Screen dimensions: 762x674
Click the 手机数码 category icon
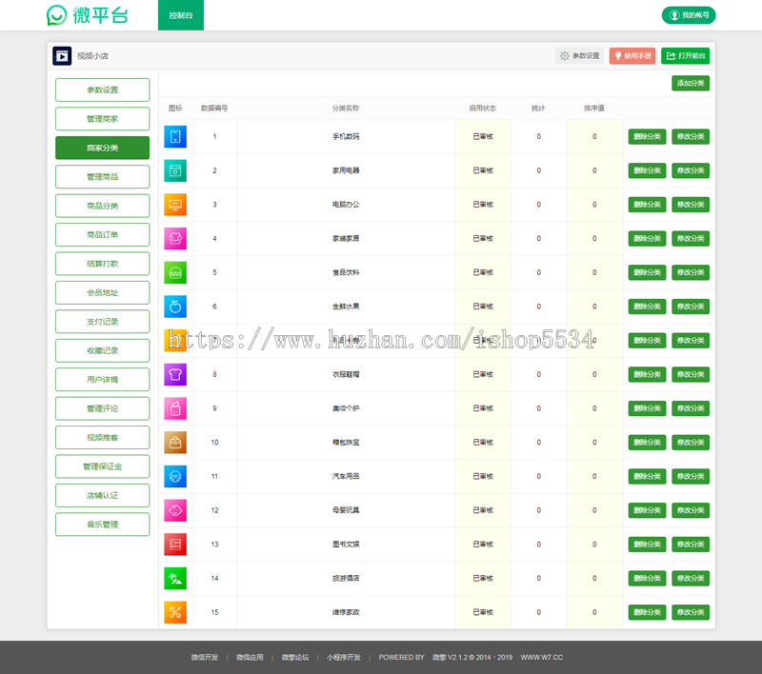[175, 137]
